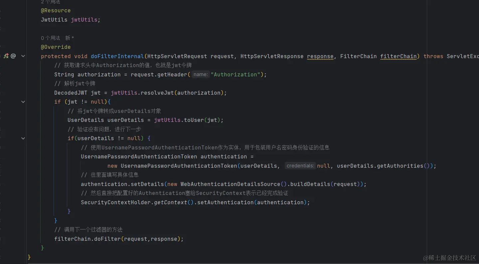Click the protected keyword
Image resolution: width=479 pixels, height=264 pixels.
point(56,56)
